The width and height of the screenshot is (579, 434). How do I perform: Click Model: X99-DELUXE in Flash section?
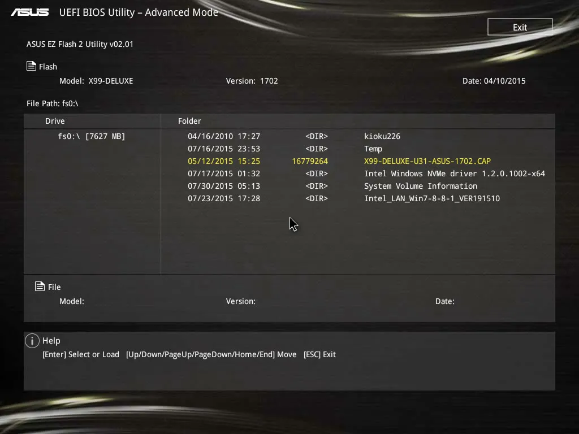click(96, 81)
